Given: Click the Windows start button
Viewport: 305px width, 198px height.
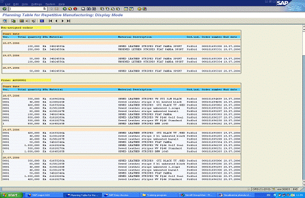Looking at the screenshot, I should click(11, 195).
